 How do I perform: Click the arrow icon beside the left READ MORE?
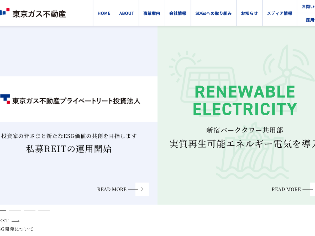142,189
